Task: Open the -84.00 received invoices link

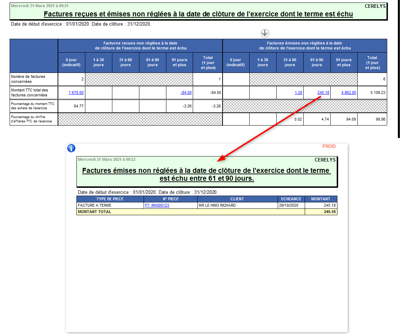Action: click(186, 92)
